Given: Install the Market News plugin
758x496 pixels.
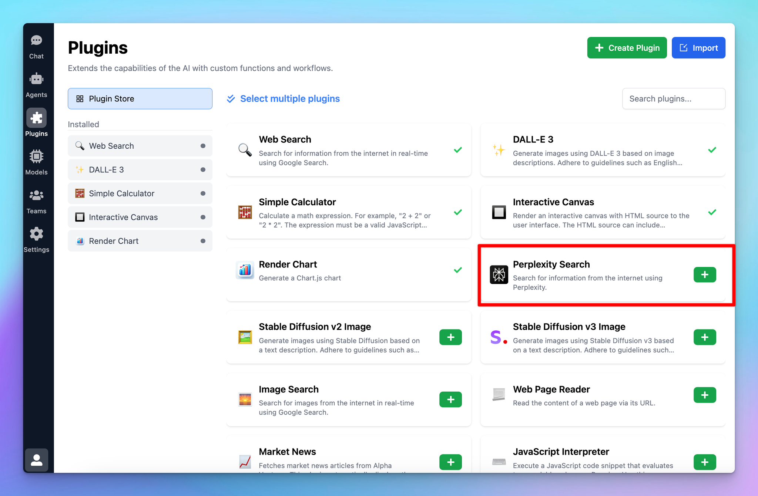Looking at the screenshot, I should click(x=450, y=462).
